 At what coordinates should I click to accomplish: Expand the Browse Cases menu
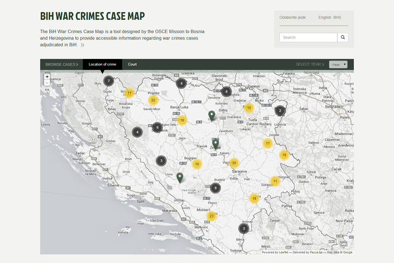62,64
